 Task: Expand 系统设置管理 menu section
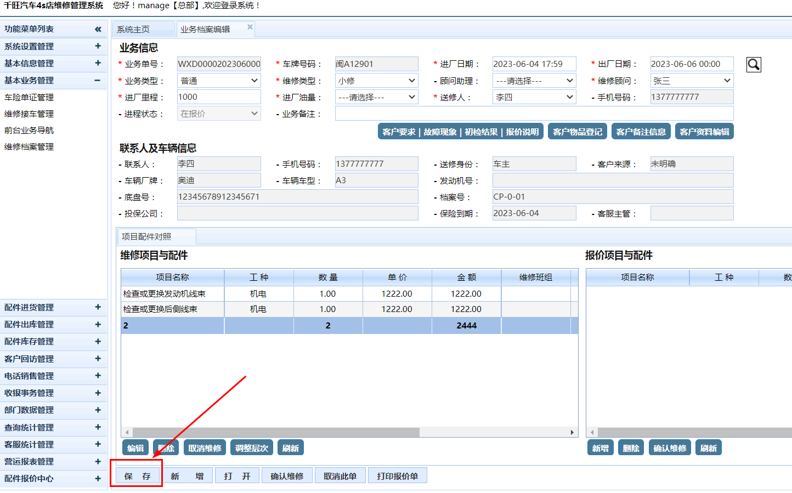pyautogui.click(x=98, y=46)
